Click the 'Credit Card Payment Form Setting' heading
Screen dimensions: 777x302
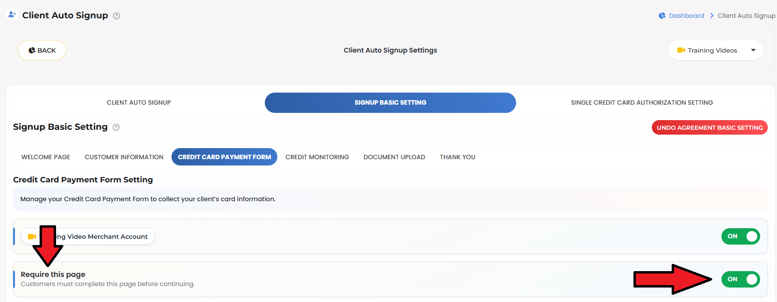[83, 179]
